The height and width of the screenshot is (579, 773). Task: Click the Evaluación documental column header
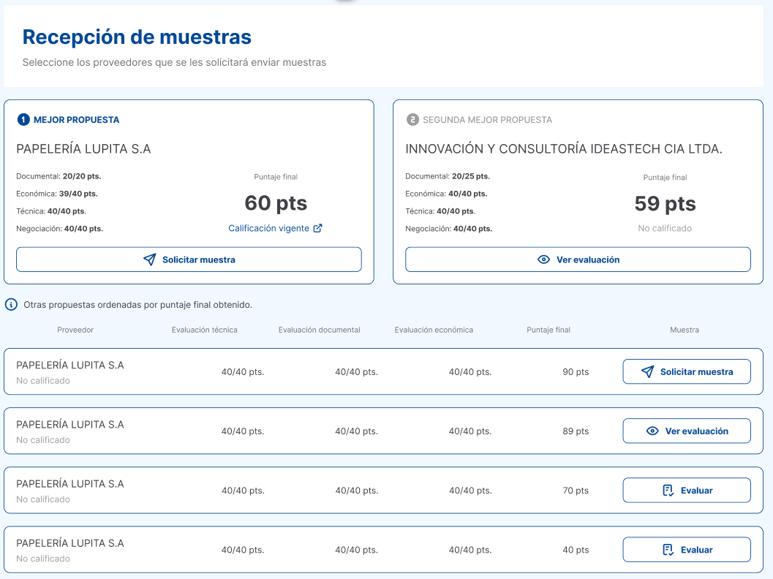[320, 330]
